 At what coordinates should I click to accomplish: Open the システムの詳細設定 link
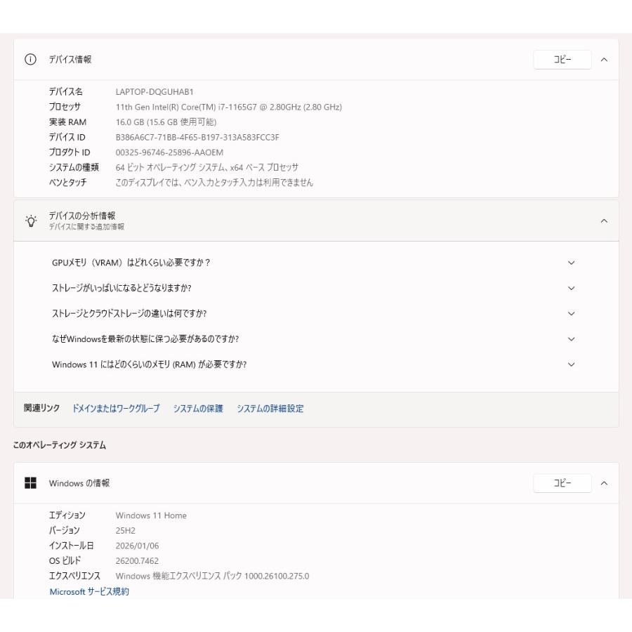click(271, 409)
